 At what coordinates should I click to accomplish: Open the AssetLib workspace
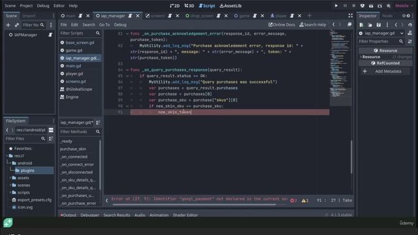231,6
